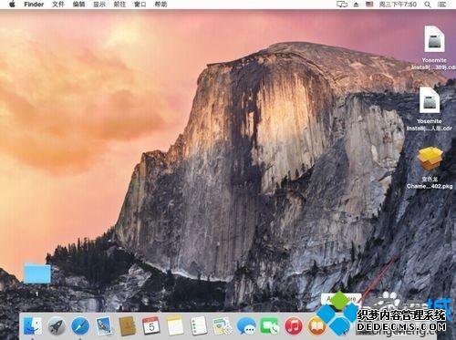Open Messages speech bubble icon in Dock
Screen dimensions: 456x340
tap(246, 326)
